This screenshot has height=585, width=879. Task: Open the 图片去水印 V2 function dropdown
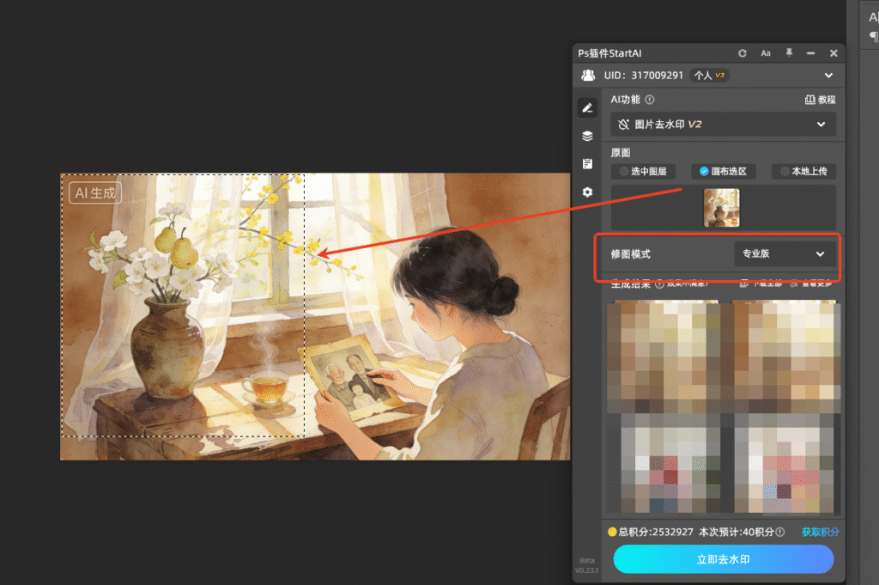tap(724, 124)
